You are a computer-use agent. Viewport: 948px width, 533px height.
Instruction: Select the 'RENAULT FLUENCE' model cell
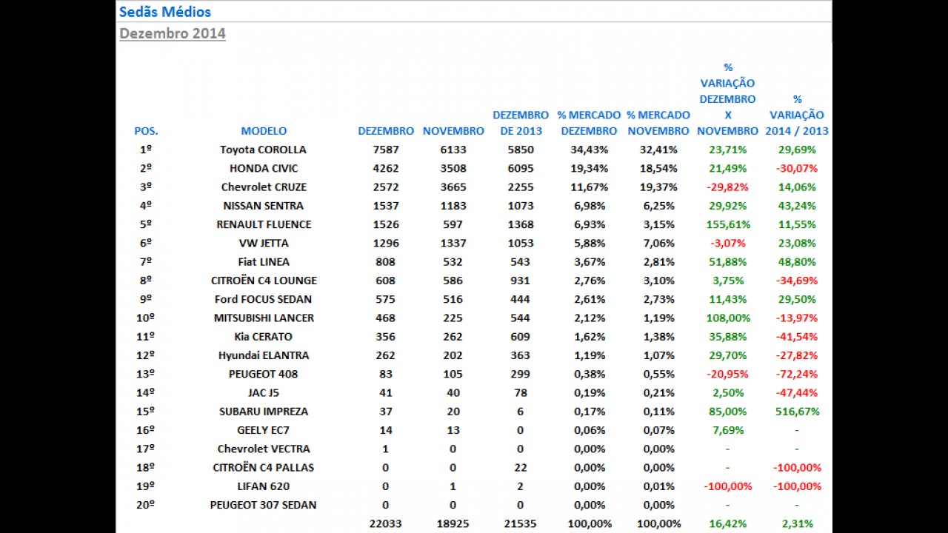click(264, 224)
